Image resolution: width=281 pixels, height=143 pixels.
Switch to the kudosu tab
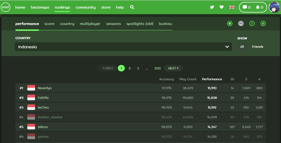(165, 24)
